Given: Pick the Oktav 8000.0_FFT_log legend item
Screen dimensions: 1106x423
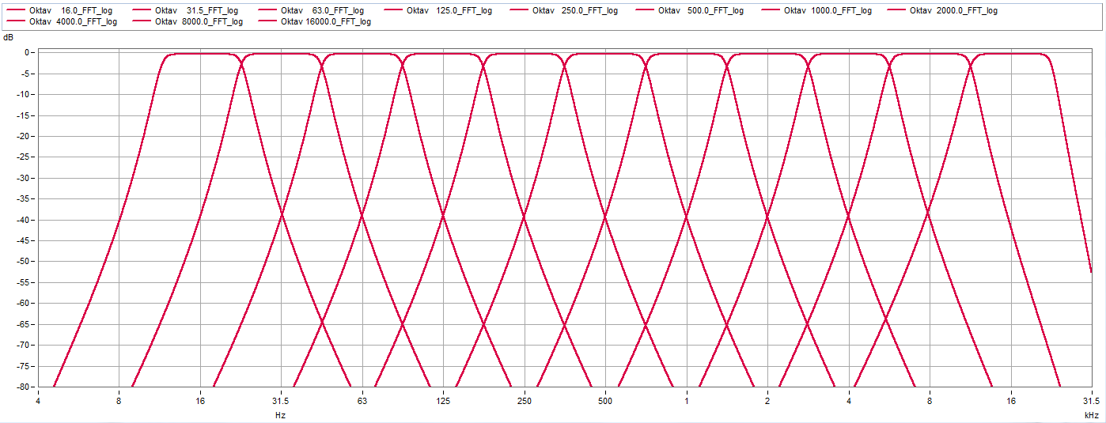Looking at the screenshot, I should (199, 21).
